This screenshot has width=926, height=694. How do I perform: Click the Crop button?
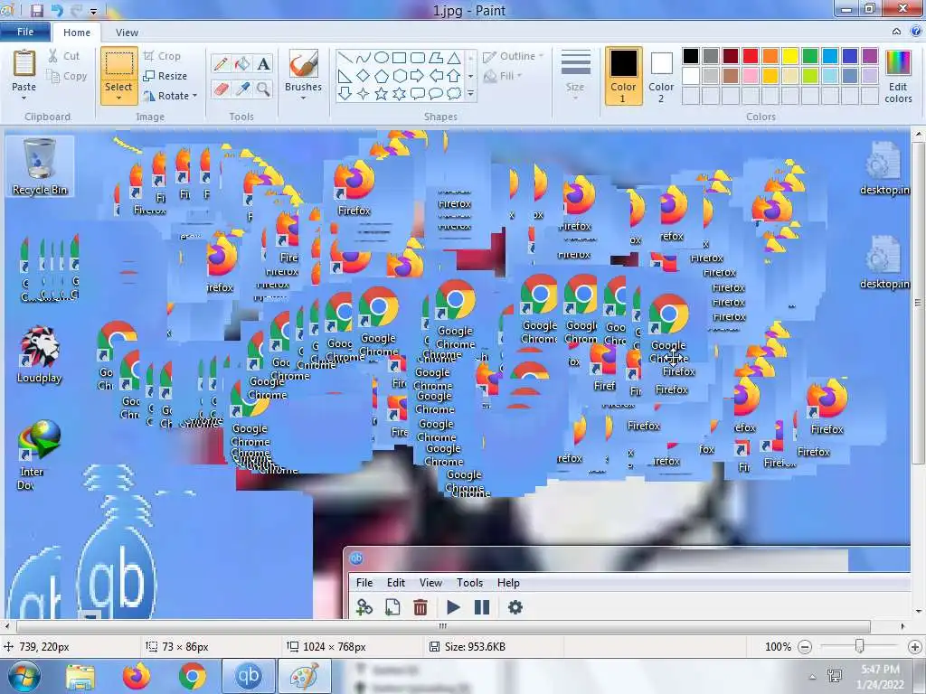tap(162, 56)
